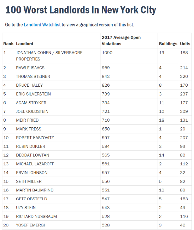The width and height of the screenshot is (194, 230).
Task: Click the Landlord column header
Action: coord(24,44)
